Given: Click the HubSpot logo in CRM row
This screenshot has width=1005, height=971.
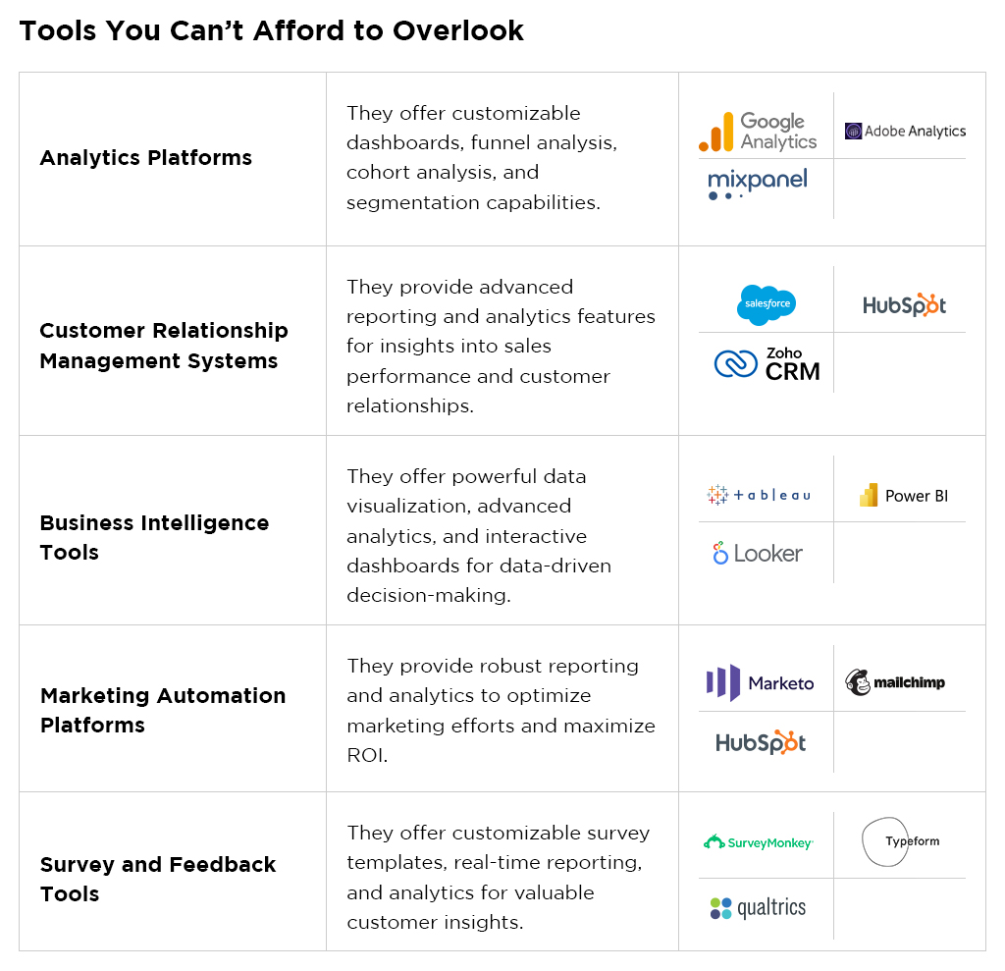Looking at the screenshot, I should click(904, 306).
